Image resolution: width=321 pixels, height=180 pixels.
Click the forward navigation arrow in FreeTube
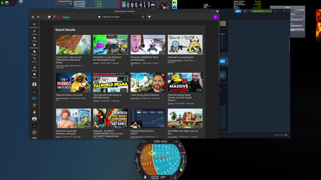coord(44,17)
